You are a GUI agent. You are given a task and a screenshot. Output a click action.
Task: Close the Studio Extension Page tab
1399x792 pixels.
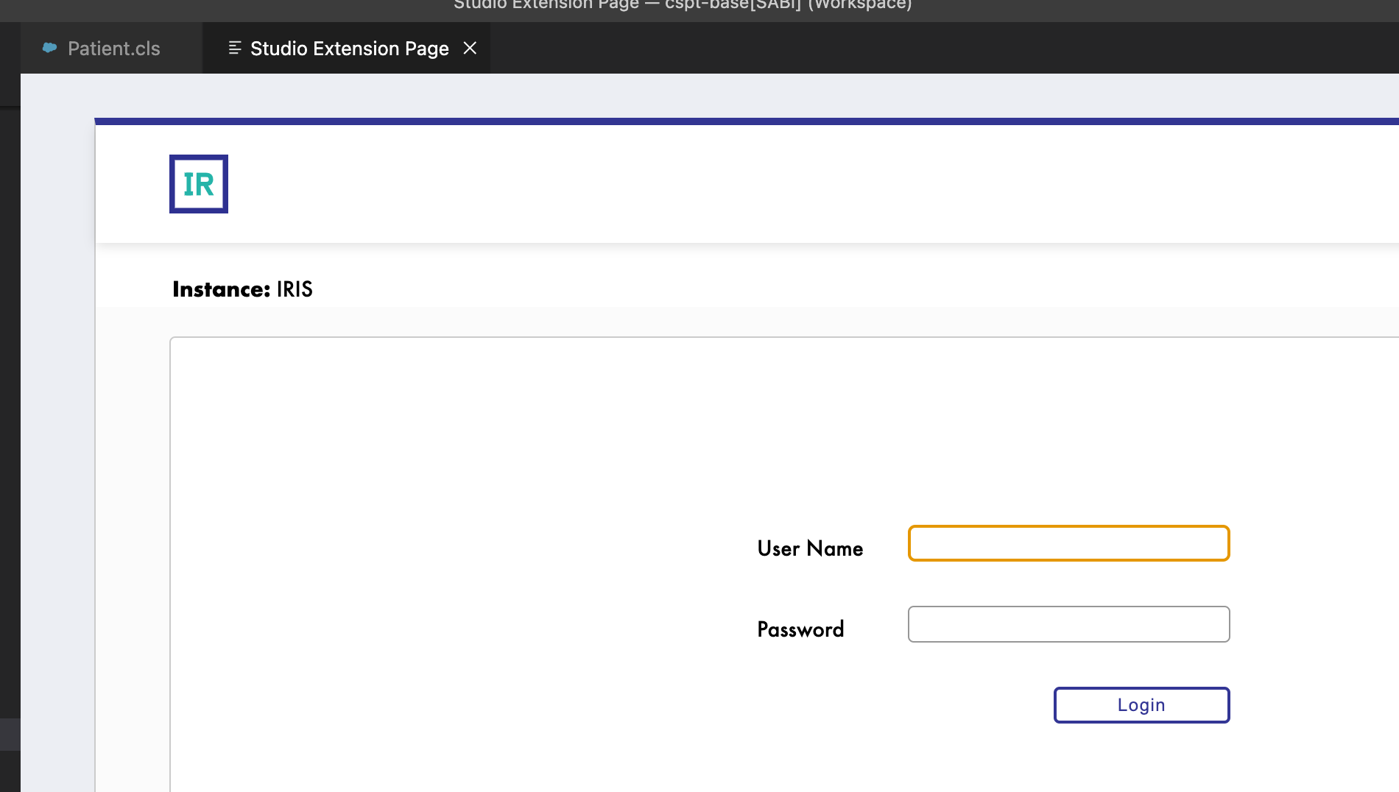(x=470, y=49)
